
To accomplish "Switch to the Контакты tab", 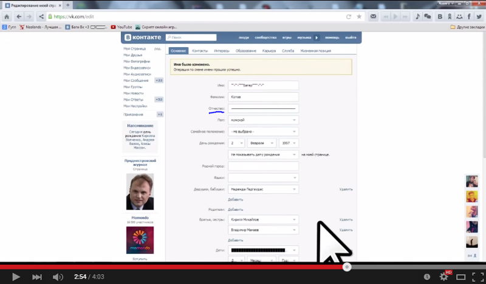I will pos(200,51).
